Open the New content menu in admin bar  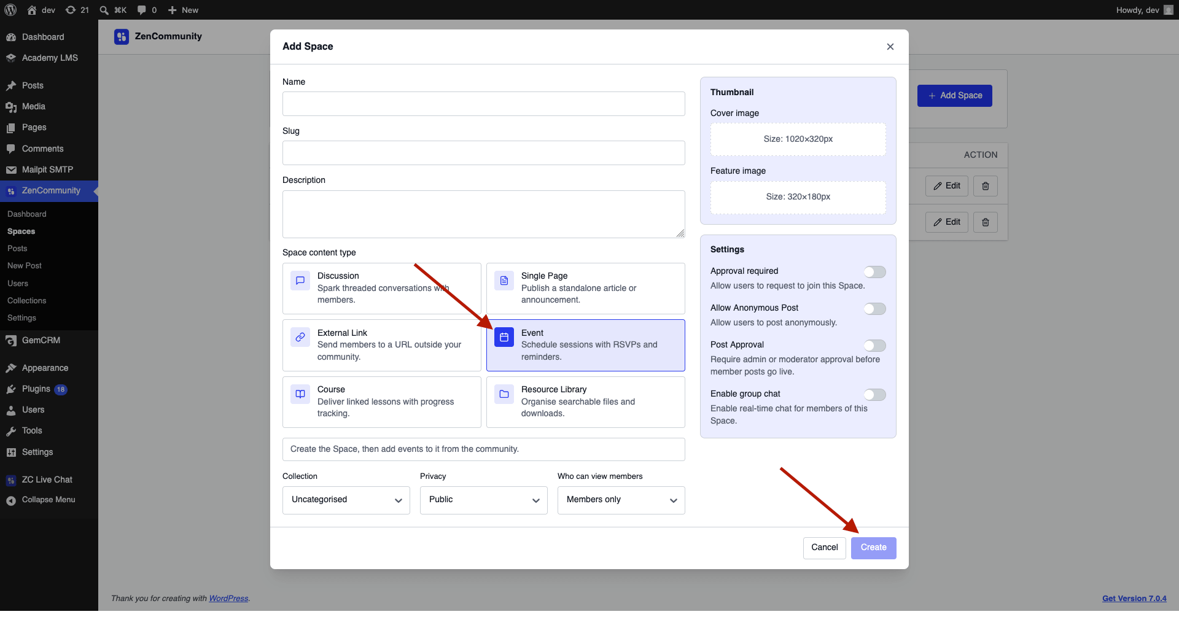(x=183, y=10)
